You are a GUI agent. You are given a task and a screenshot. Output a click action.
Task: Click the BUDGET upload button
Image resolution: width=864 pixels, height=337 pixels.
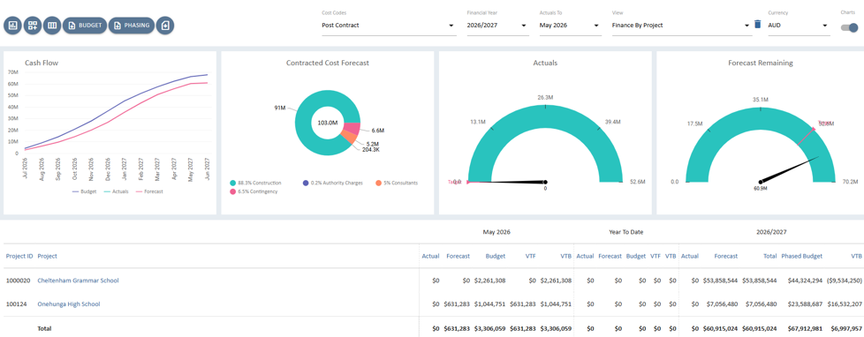coord(85,26)
